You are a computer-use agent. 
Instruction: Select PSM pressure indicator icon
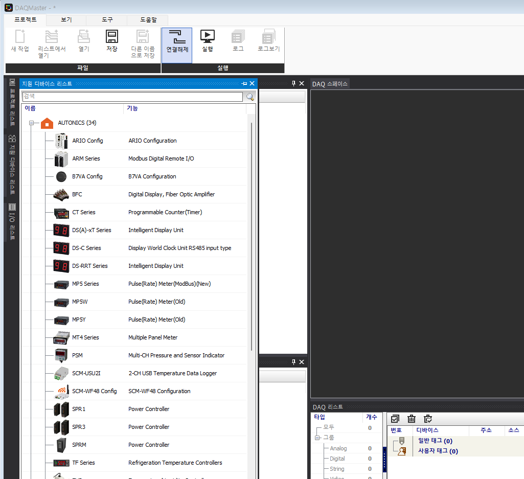coord(61,356)
